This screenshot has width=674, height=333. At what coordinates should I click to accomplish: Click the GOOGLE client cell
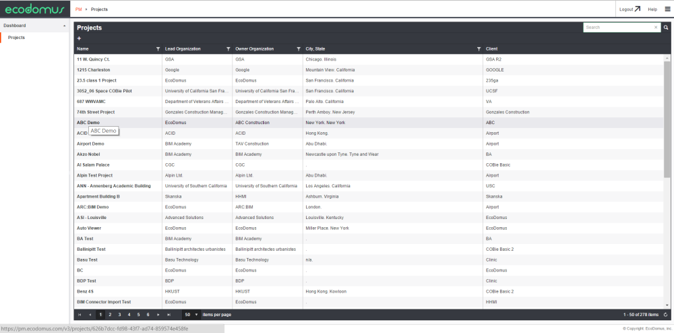(495, 69)
